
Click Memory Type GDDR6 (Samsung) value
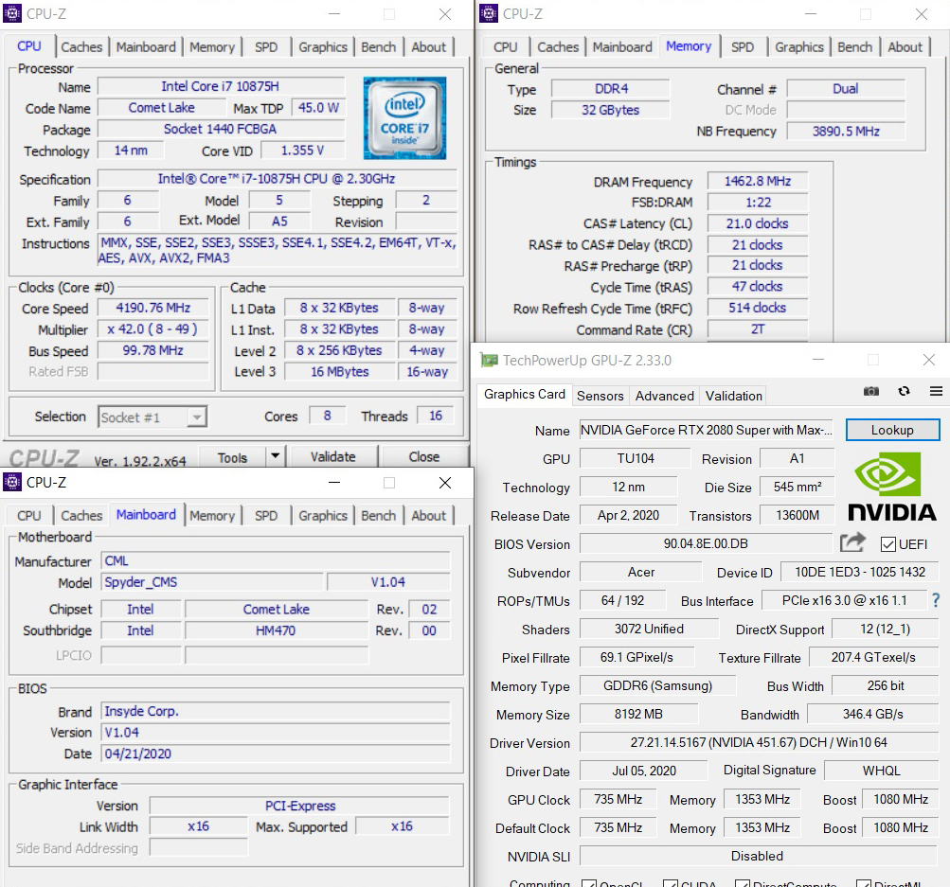tap(658, 685)
